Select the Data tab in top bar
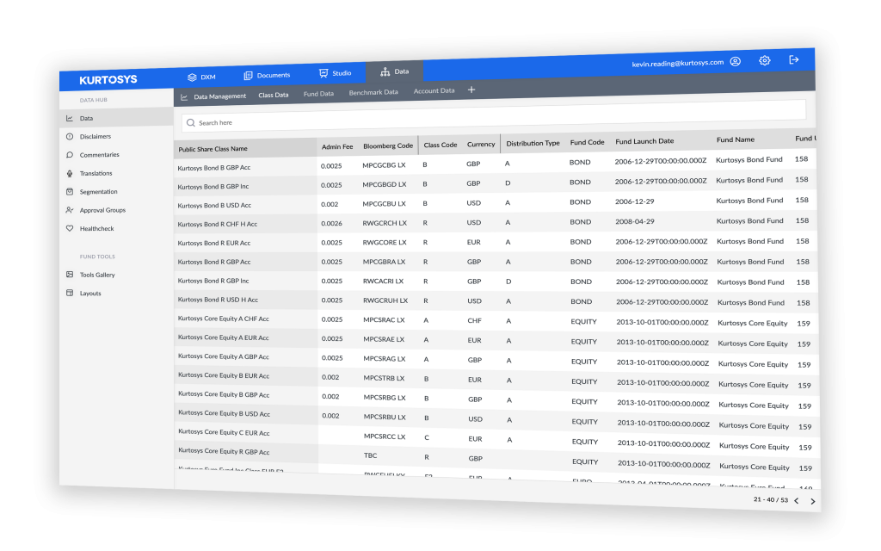The height and width of the screenshot is (551, 881). click(394, 71)
